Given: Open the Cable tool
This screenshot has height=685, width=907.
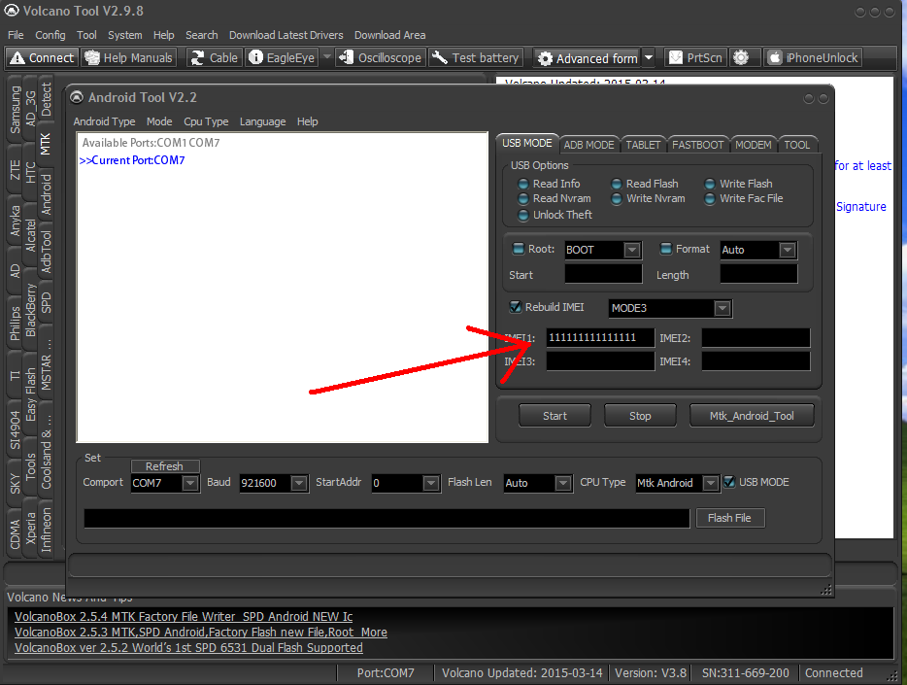Looking at the screenshot, I should point(214,58).
